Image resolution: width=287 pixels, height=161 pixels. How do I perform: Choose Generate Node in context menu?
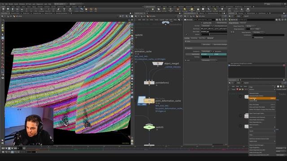coord(262,93)
